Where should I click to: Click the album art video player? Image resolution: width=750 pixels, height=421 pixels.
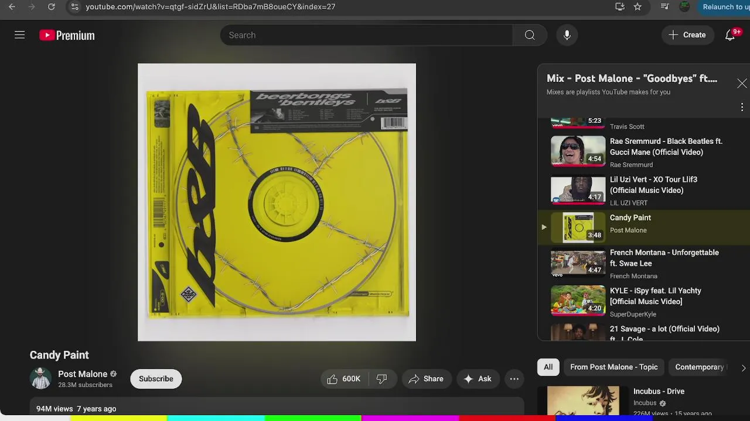point(277,202)
